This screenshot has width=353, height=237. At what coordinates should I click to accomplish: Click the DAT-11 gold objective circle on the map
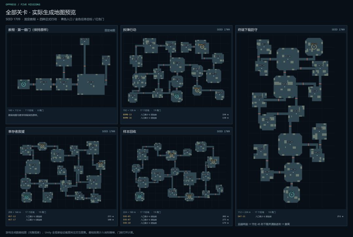pyautogui.click(x=314, y=47)
